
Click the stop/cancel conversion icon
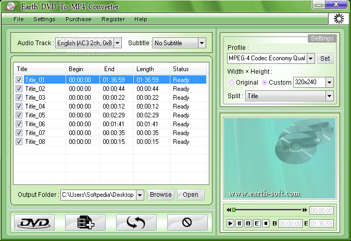coord(187,222)
